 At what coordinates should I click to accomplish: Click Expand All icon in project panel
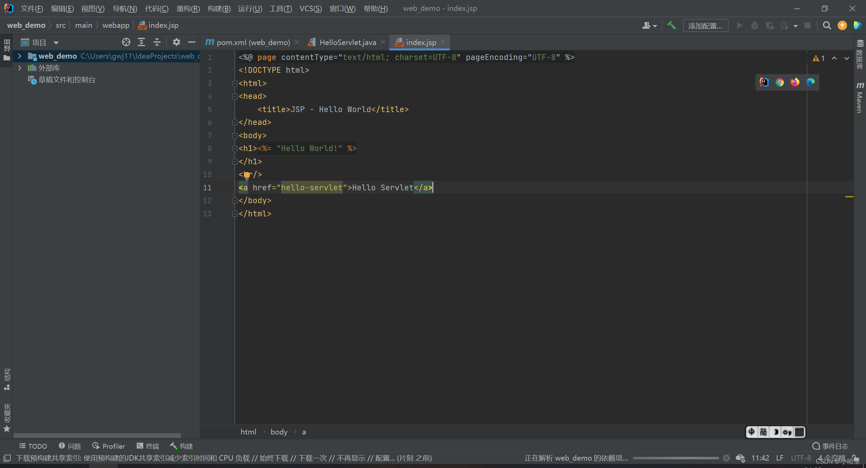[x=141, y=42]
